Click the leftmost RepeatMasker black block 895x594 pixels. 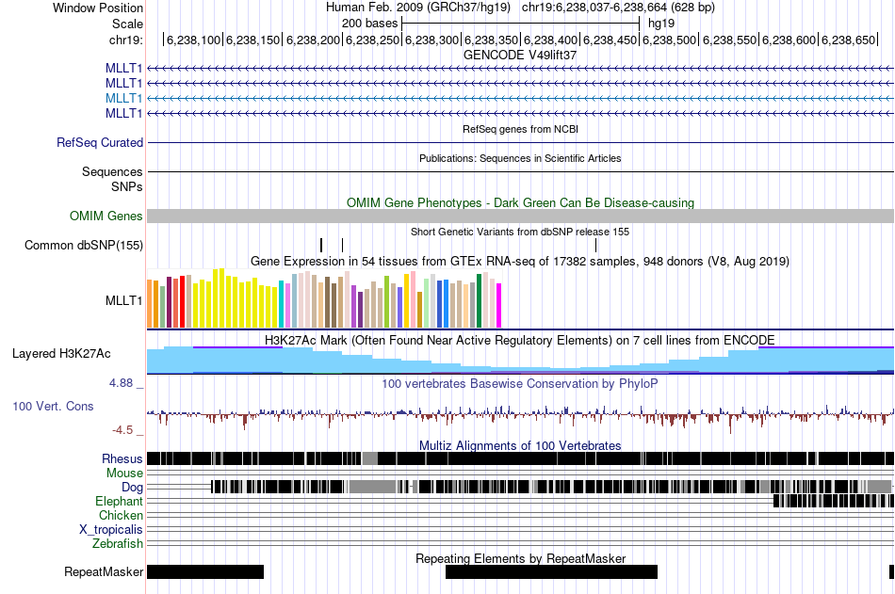pyautogui.click(x=205, y=571)
